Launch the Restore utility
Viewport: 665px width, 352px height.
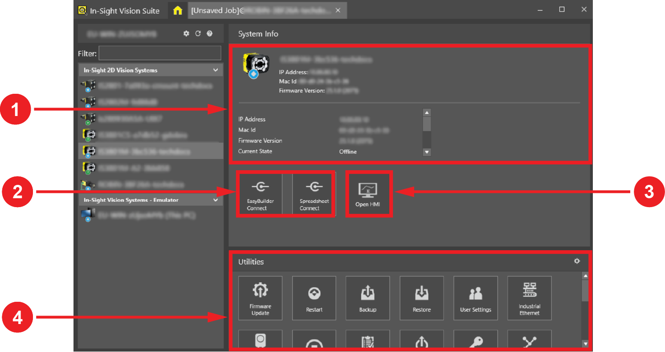(421, 298)
